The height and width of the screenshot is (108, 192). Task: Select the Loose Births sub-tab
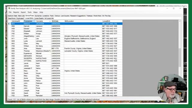pos(29,18)
